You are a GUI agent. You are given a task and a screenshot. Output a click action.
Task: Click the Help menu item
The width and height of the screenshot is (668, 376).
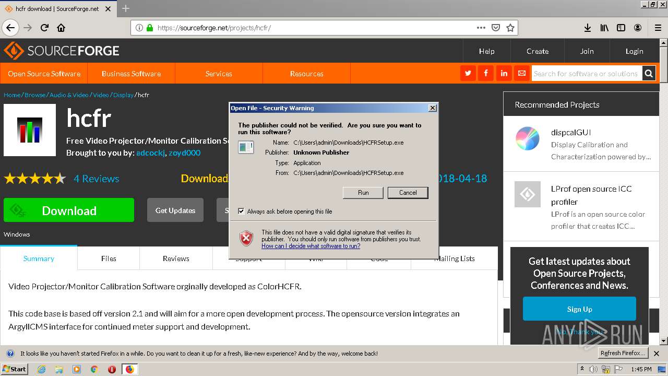click(x=487, y=51)
